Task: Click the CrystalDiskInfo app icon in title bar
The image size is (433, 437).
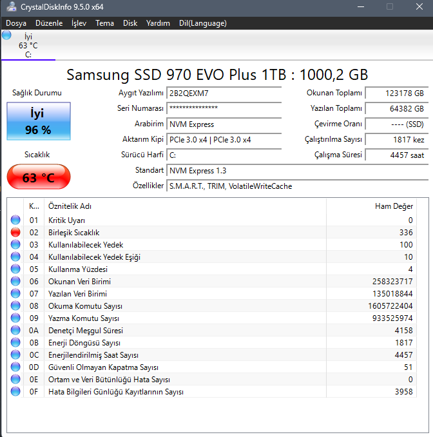Action: [11, 6]
